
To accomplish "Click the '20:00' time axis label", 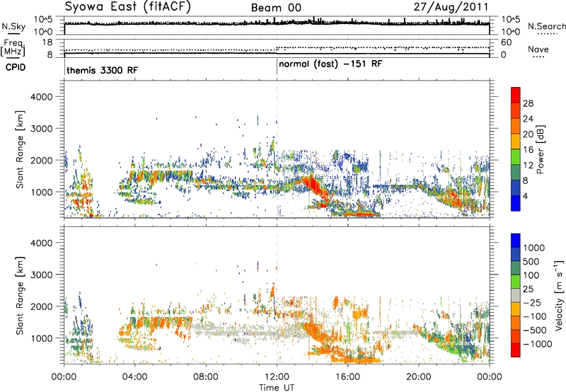I will coord(419,377).
